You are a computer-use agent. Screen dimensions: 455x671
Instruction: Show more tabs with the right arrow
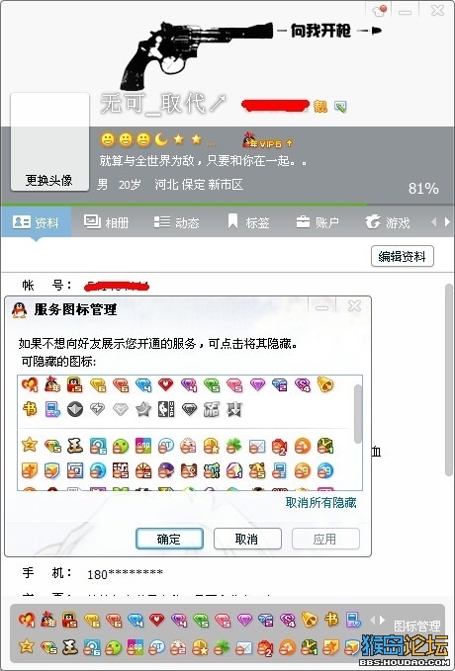click(x=447, y=221)
